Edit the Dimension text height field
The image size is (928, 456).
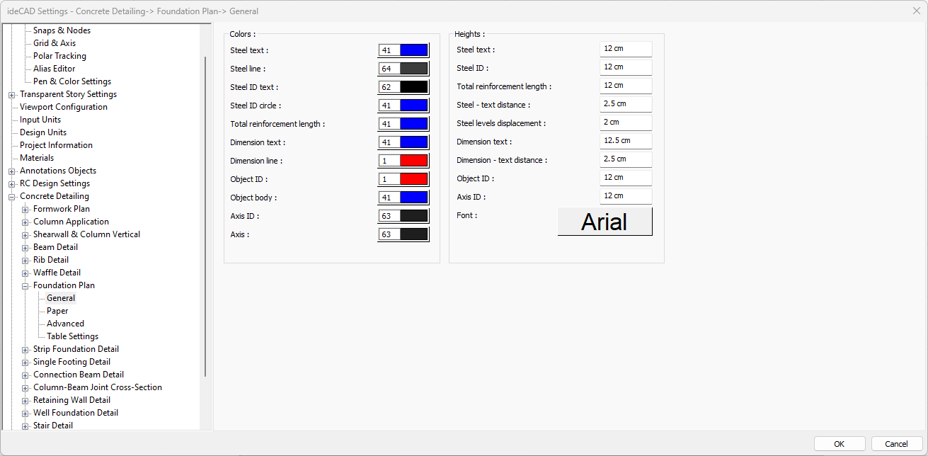click(625, 141)
